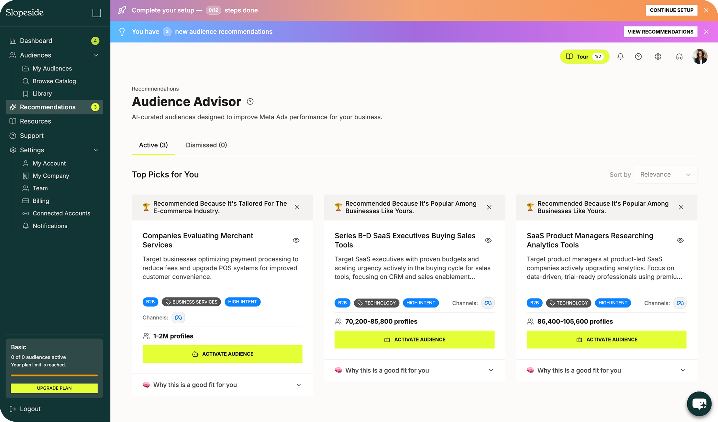
Task: Toggle the sidebar collapse icon
Action: coord(96,13)
